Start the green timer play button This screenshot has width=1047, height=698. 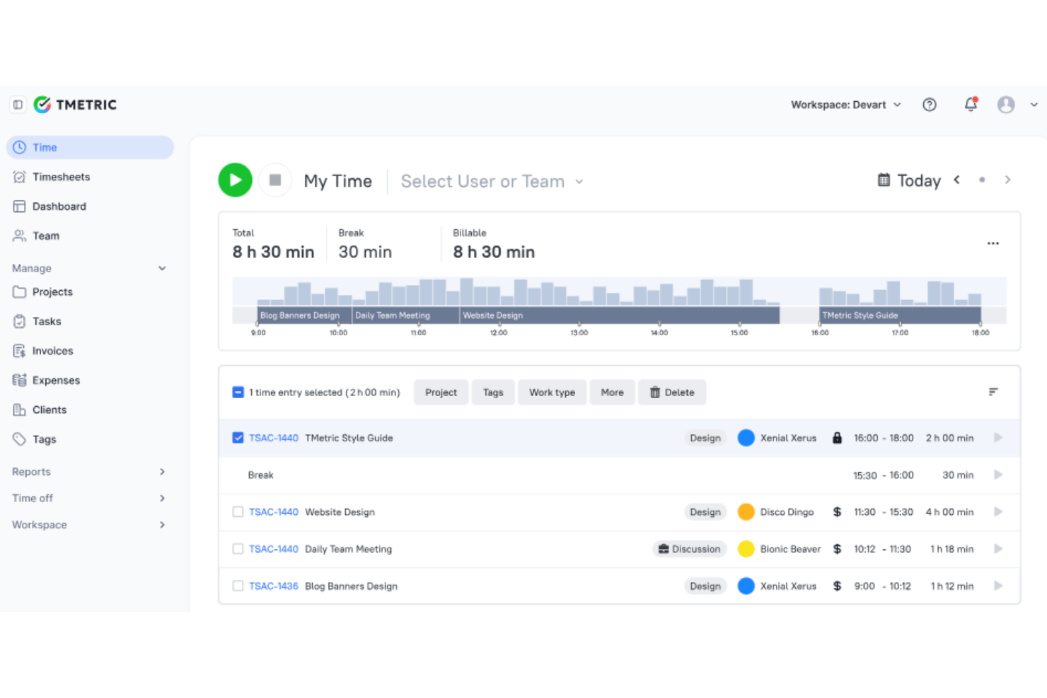point(235,180)
